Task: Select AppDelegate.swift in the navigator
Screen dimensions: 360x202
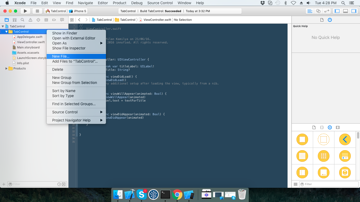Action: click(x=30, y=37)
